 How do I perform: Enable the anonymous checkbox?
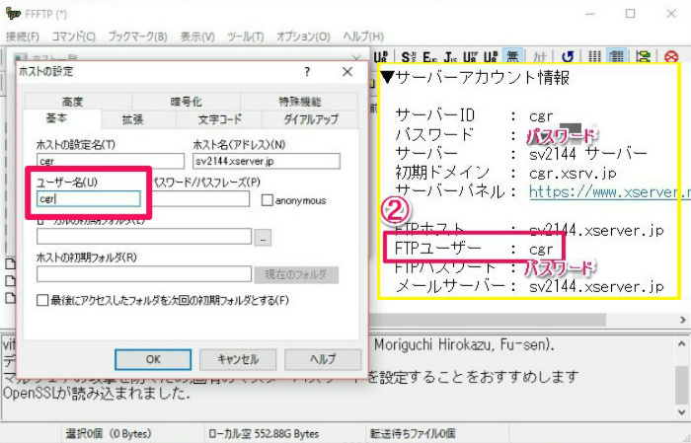coord(267,200)
